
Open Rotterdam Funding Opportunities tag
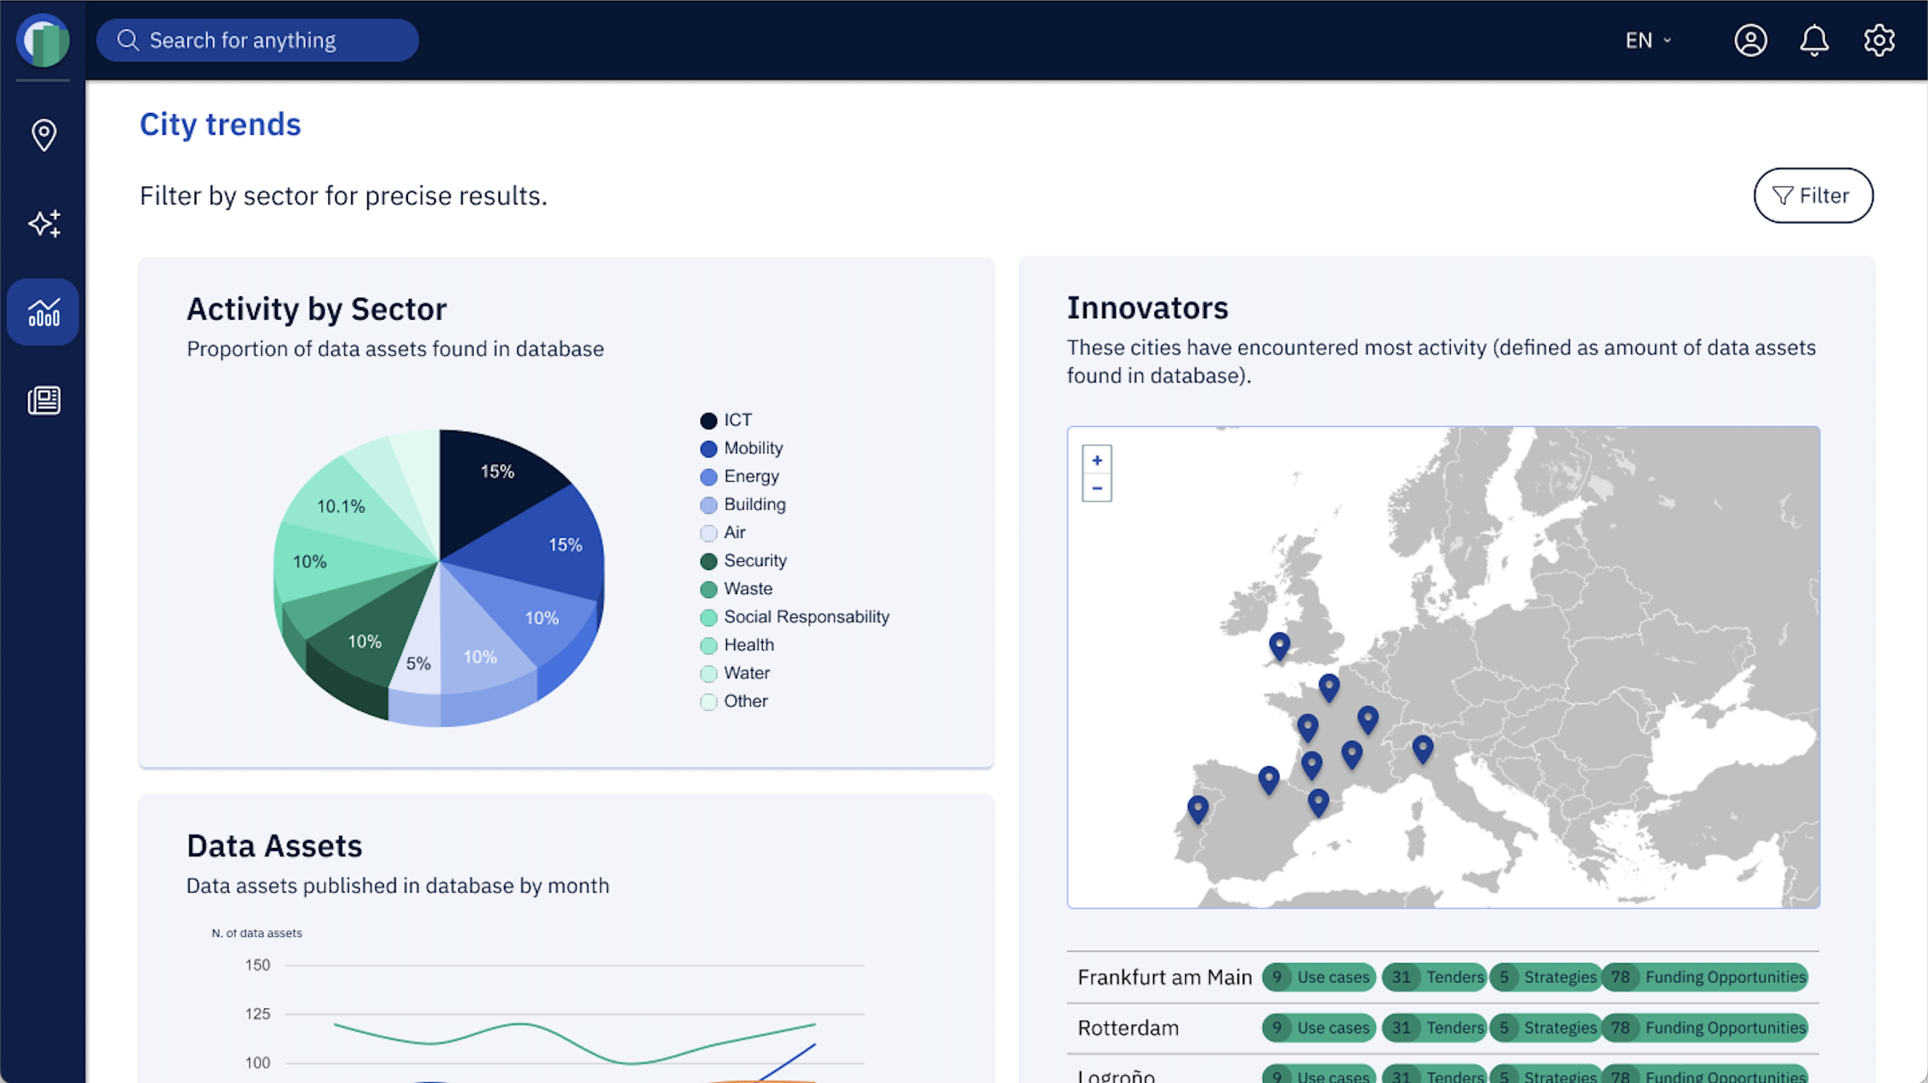coord(1705,1028)
